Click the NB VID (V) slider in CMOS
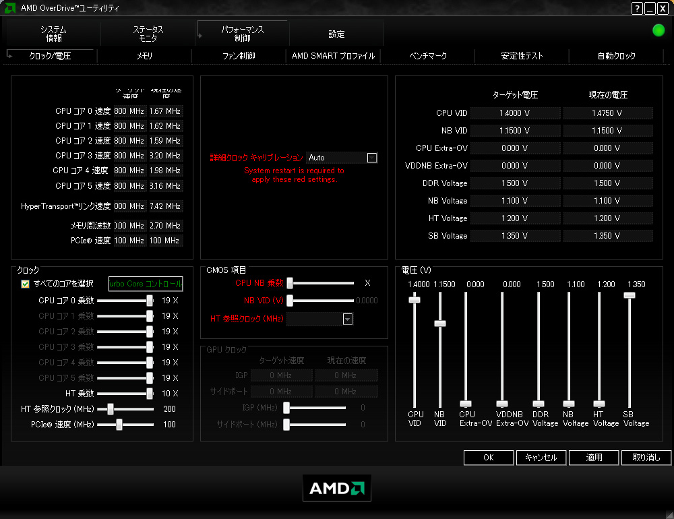Viewport: 674px width, 519px height. tap(320, 301)
